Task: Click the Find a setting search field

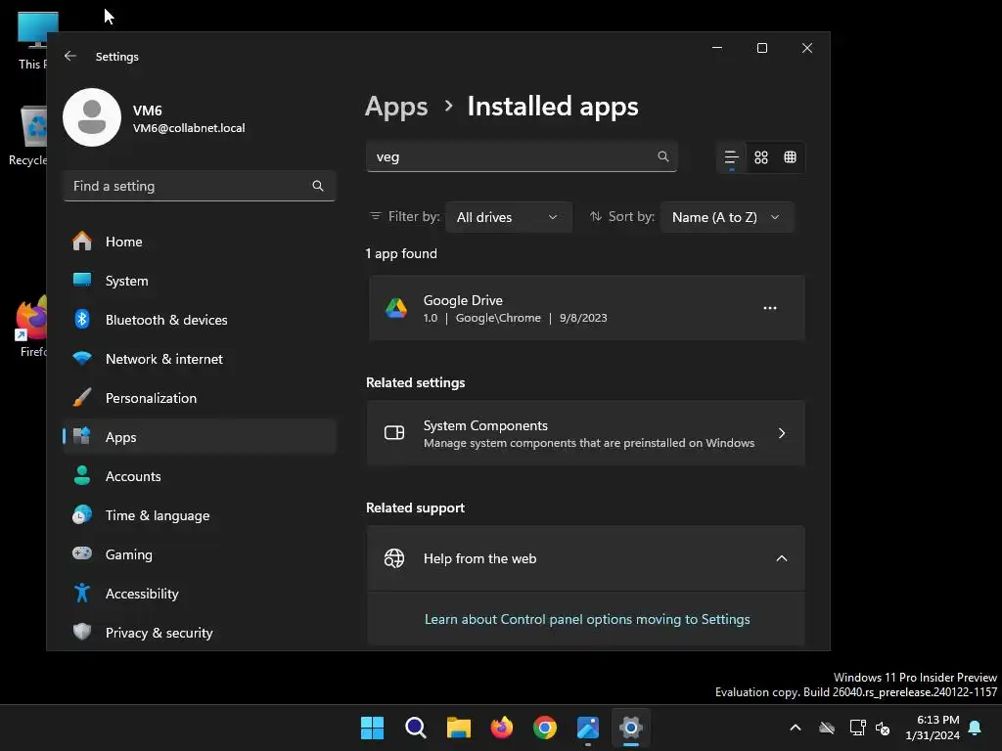Action: click(x=200, y=186)
